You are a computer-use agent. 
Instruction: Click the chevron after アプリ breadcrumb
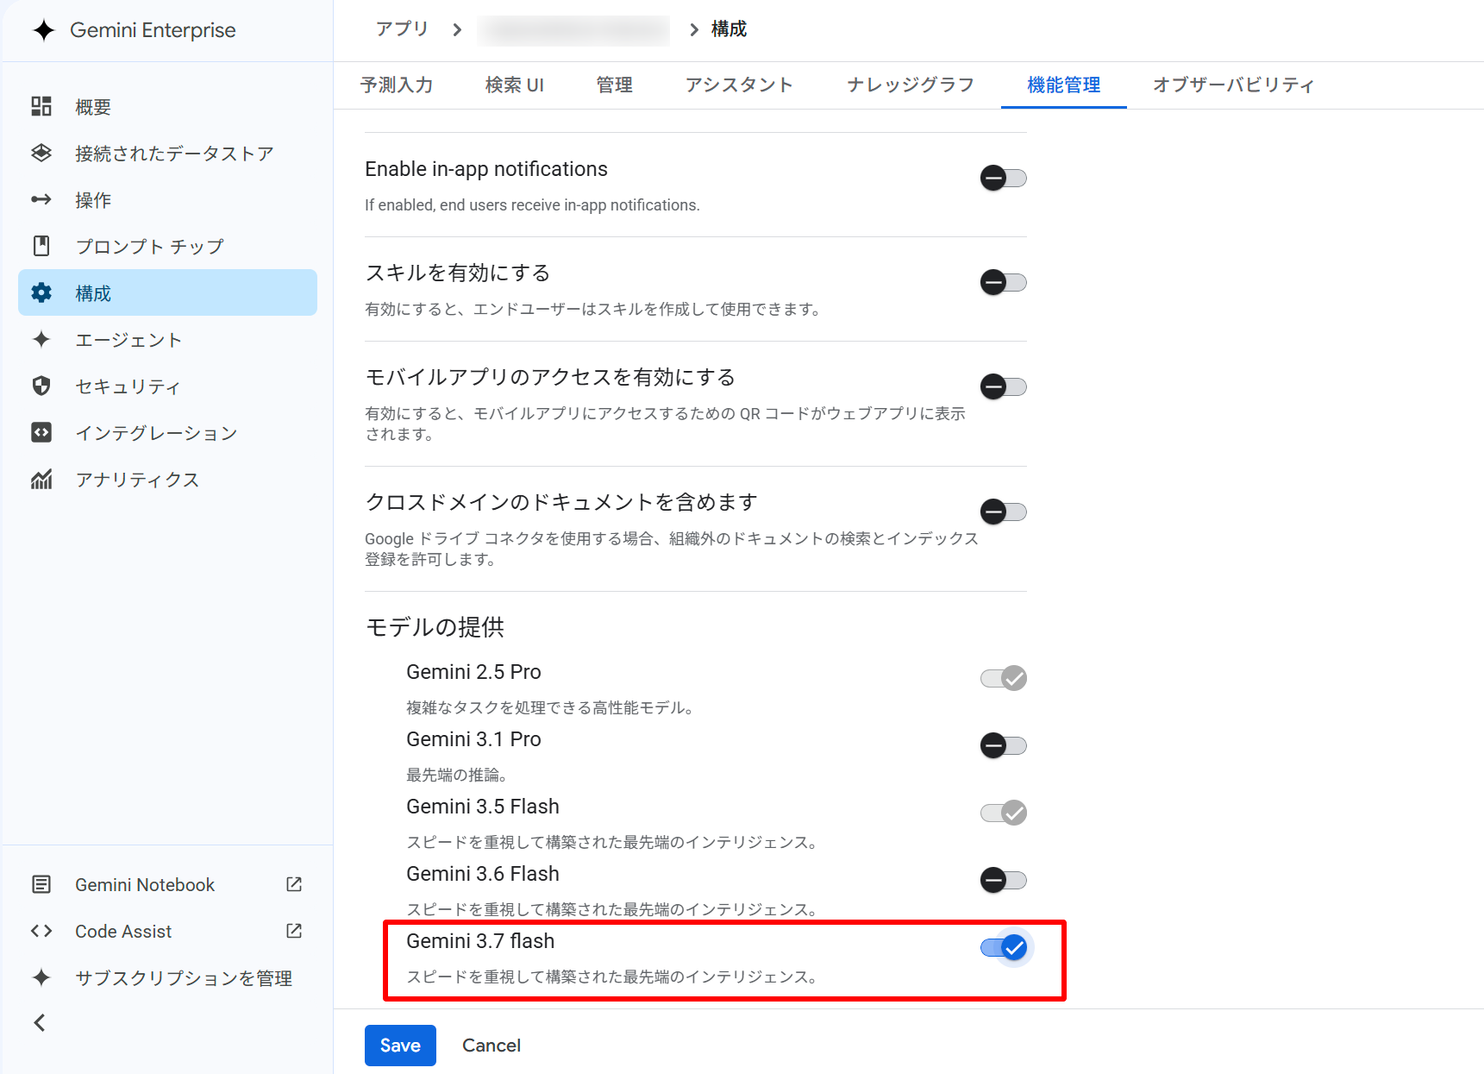click(457, 30)
